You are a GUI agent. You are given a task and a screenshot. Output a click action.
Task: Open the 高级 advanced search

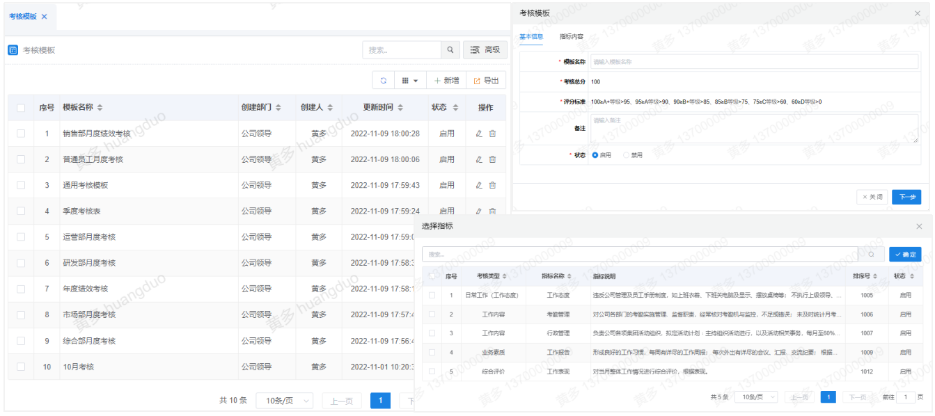pos(485,50)
